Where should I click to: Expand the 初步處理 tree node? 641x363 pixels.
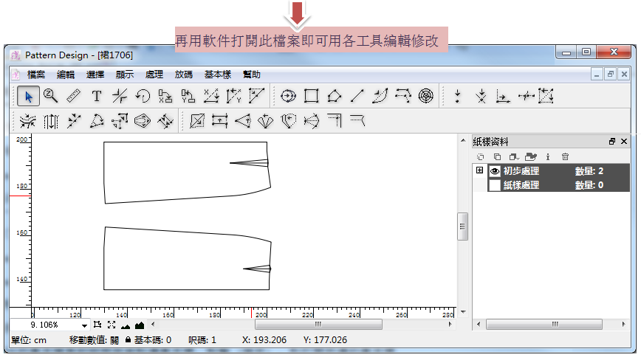click(480, 170)
